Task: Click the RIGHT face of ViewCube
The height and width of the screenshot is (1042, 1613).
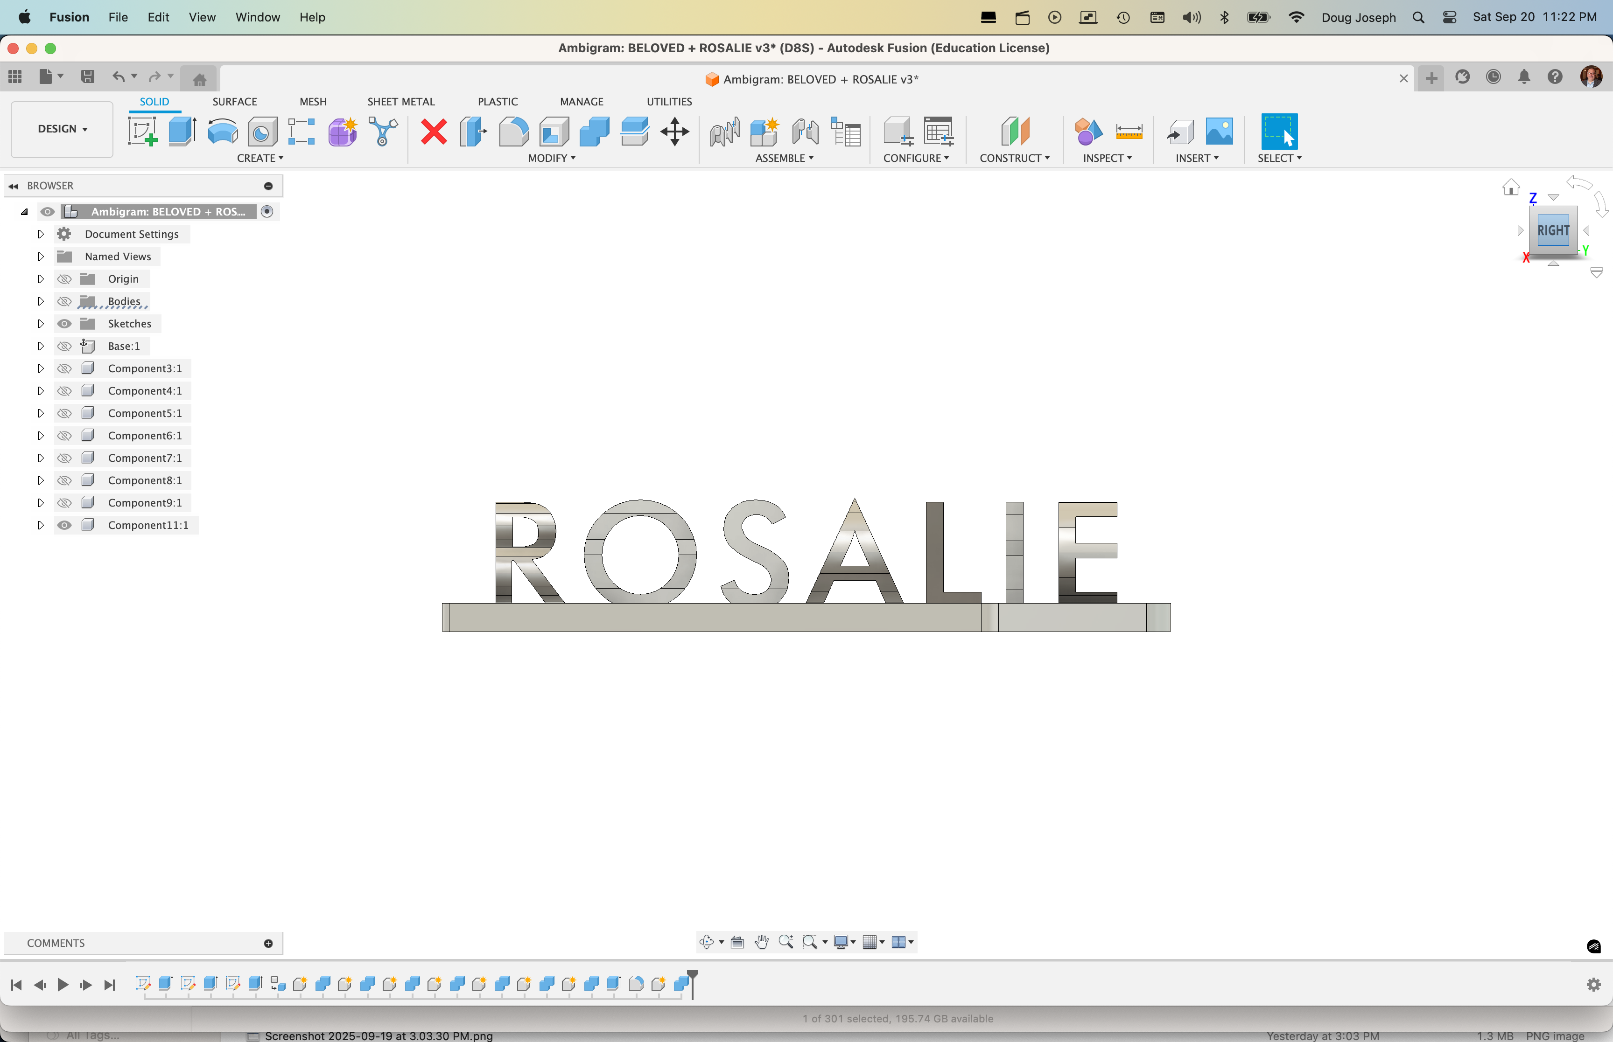Action: (1553, 230)
